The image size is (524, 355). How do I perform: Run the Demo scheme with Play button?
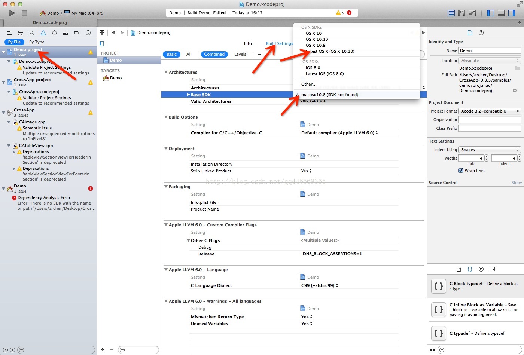click(12, 13)
